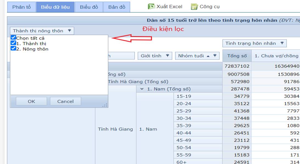
Task: Switch to the Phân tổ tab
Action: click(21, 7)
